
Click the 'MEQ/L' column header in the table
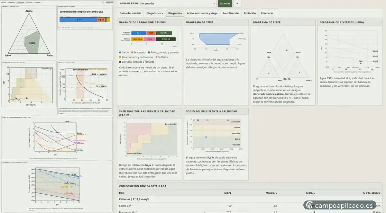pos(311,193)
